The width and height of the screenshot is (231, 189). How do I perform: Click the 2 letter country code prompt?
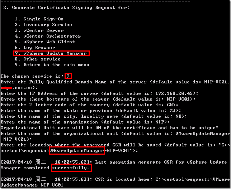pos(89,105)
